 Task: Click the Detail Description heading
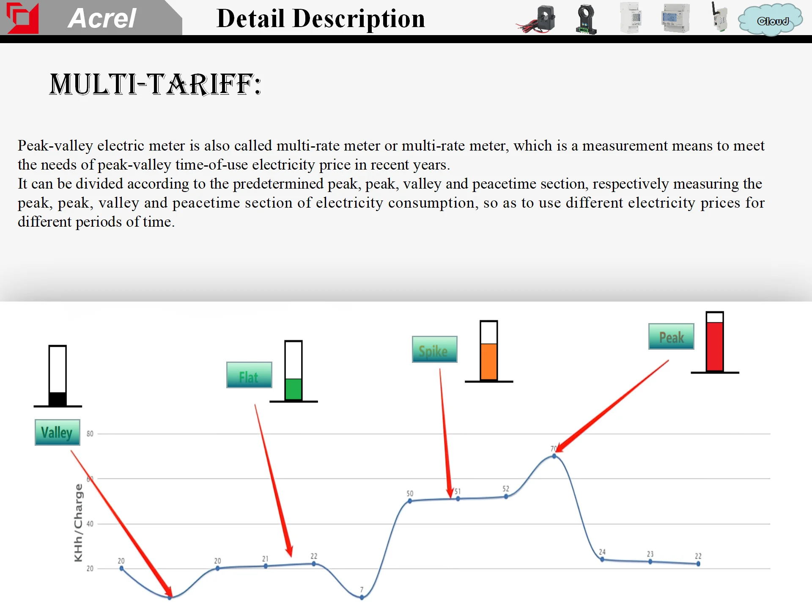(x=321, y=19)
